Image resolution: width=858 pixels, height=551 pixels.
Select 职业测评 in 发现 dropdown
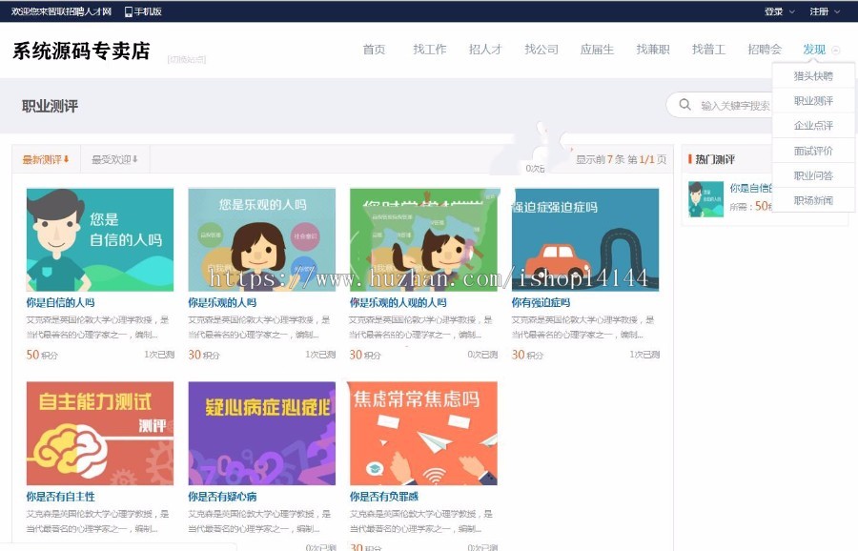(x=813, y=101)
